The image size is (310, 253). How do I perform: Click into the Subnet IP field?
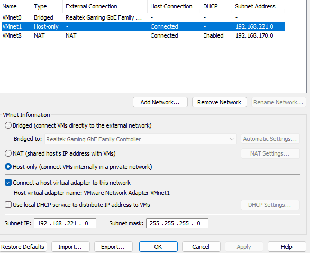point(65,223)
